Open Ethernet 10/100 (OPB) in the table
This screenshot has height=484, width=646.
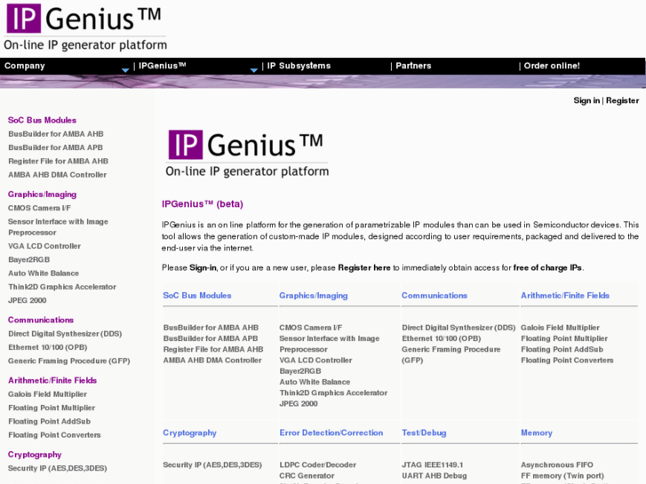click(442, 338)
